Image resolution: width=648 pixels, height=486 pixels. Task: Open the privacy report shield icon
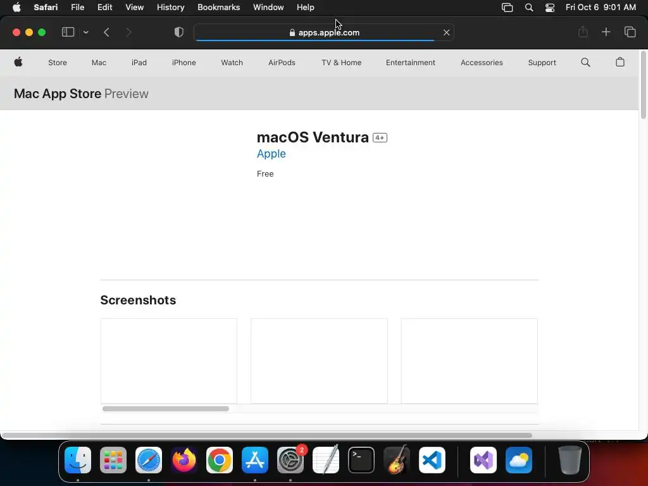click(x=179, y=32)
